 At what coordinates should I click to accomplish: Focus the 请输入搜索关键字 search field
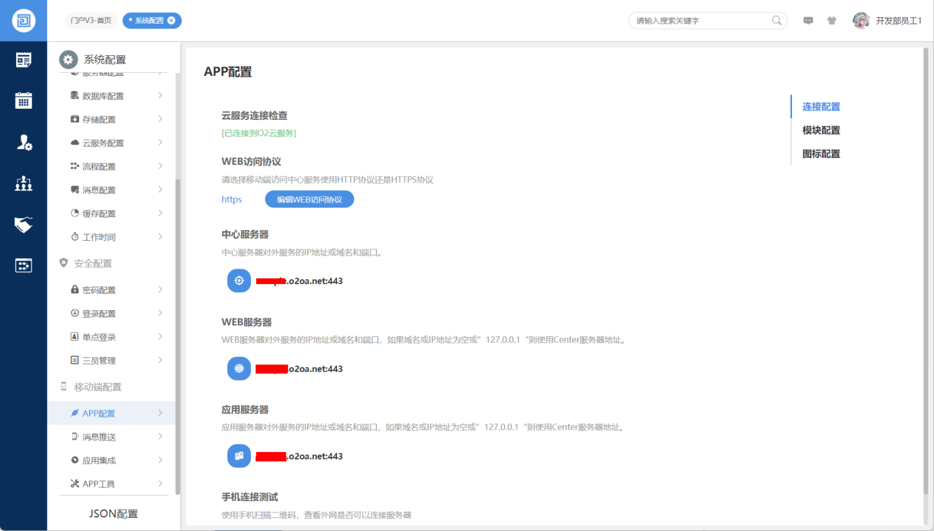[x=700, y=21]
